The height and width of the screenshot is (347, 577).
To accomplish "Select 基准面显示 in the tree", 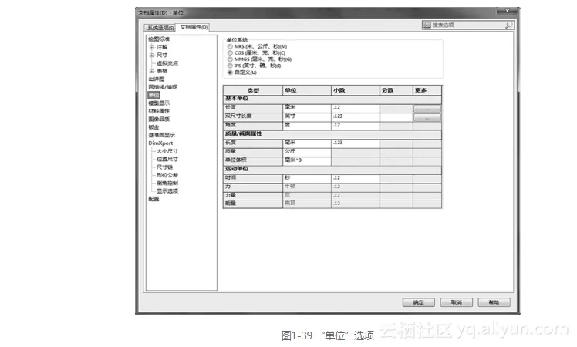I will coord(161,135).
